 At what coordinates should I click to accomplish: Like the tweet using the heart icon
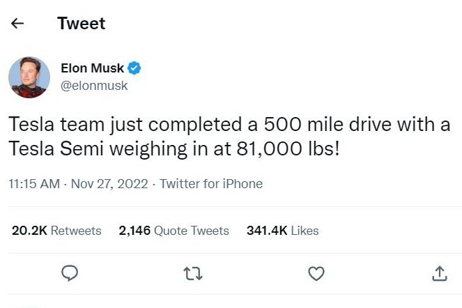(x=316, y=274)
